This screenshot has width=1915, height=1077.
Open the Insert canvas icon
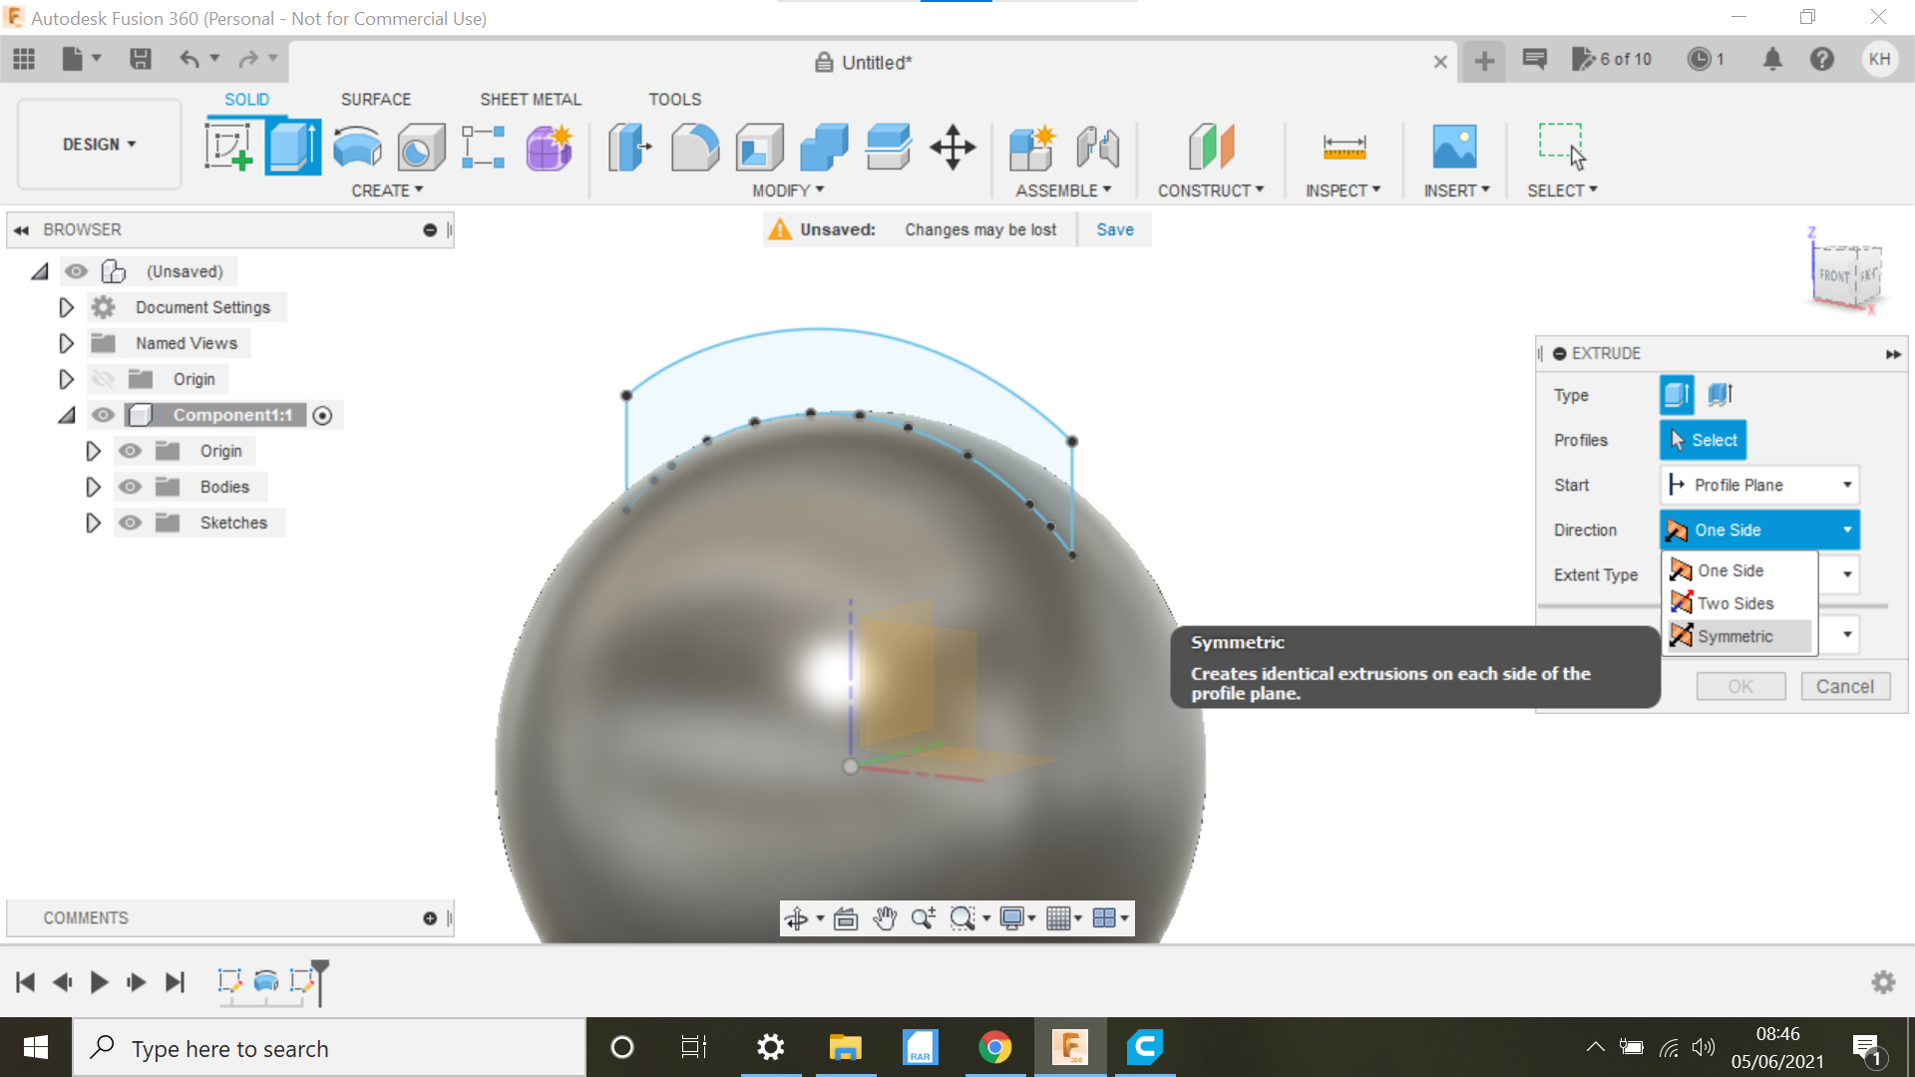1455,147
